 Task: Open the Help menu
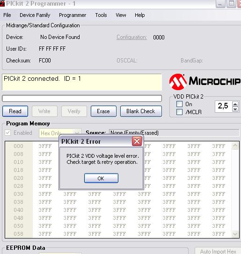[x=140, y=15]
